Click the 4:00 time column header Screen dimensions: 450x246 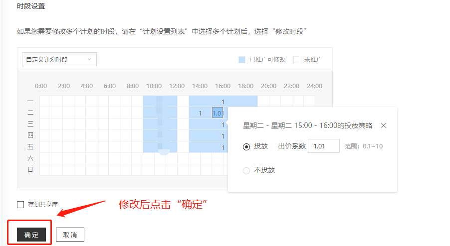[87, 86]
